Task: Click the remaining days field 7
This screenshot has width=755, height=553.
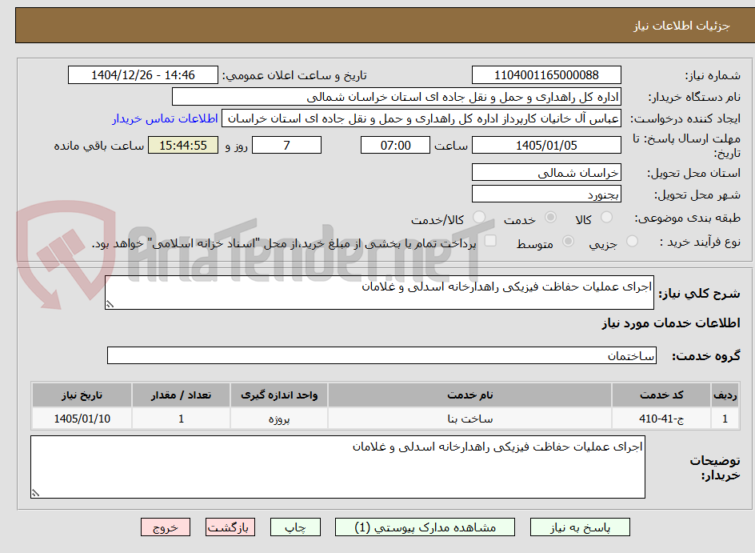Action: (286, 145)
